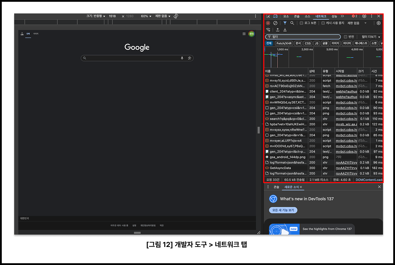Switch to the 성능 tab
Viewport: 395px width, 265px height.
tap(334, 16)
